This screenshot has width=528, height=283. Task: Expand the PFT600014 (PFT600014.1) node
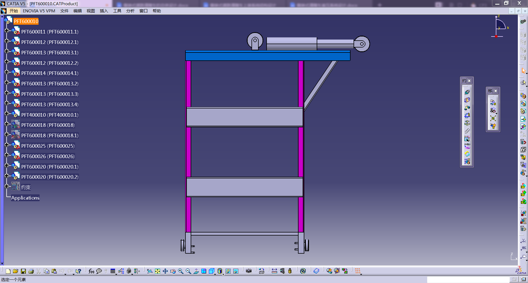pos(7,72)
